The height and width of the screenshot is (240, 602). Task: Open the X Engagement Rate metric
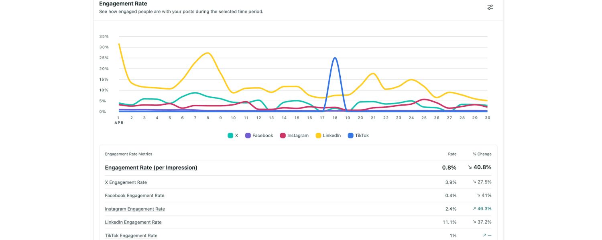pos(126,182)
